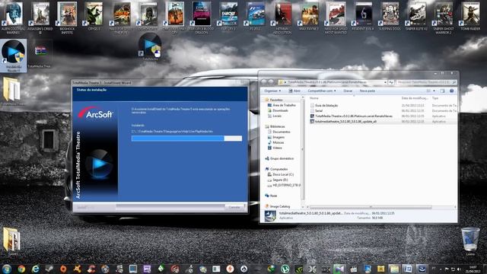The height and width of the screenshot is (274, 487).
Task: Open the Compartilhar com dropdown menu
Action: click(x=321, y=91)
